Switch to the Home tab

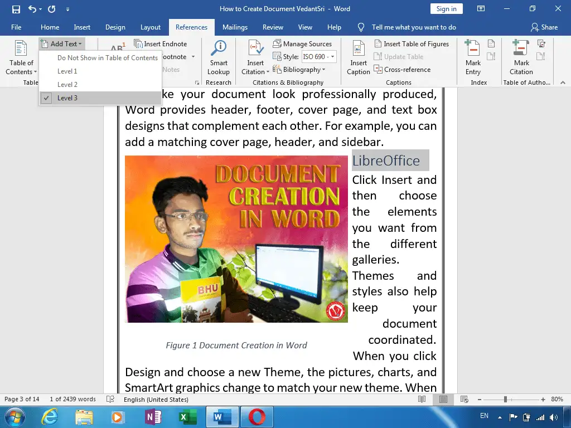50,27
